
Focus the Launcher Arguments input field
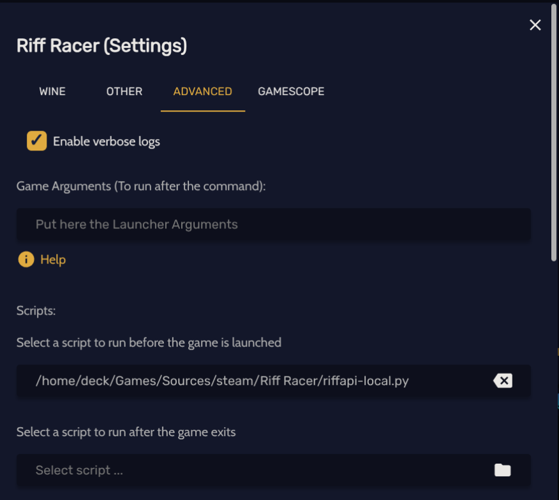274,225
